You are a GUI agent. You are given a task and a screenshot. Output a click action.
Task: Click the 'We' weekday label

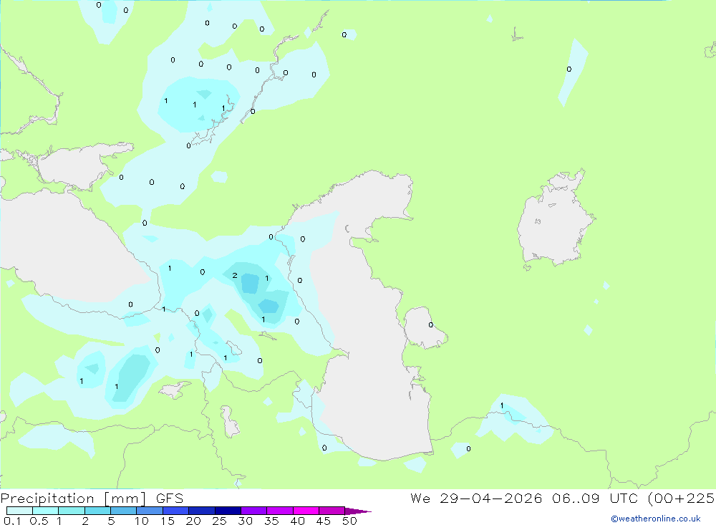tap(420, 498)
